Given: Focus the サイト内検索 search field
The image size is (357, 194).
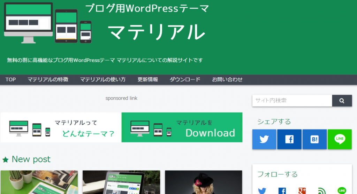Looking at the screenshot, I should [292, 101].
